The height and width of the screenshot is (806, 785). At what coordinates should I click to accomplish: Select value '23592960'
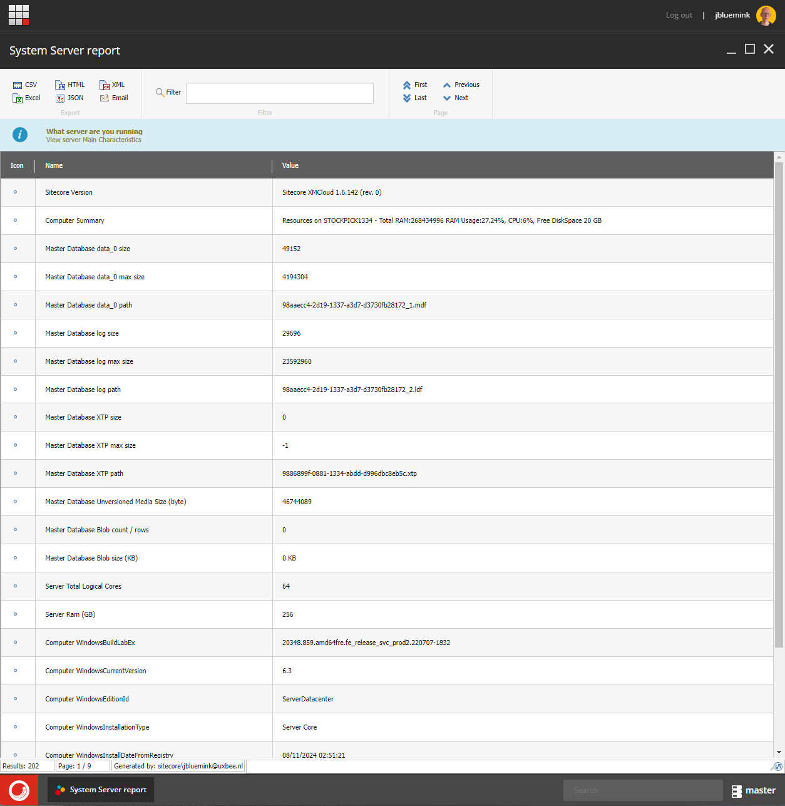point(297,361)
